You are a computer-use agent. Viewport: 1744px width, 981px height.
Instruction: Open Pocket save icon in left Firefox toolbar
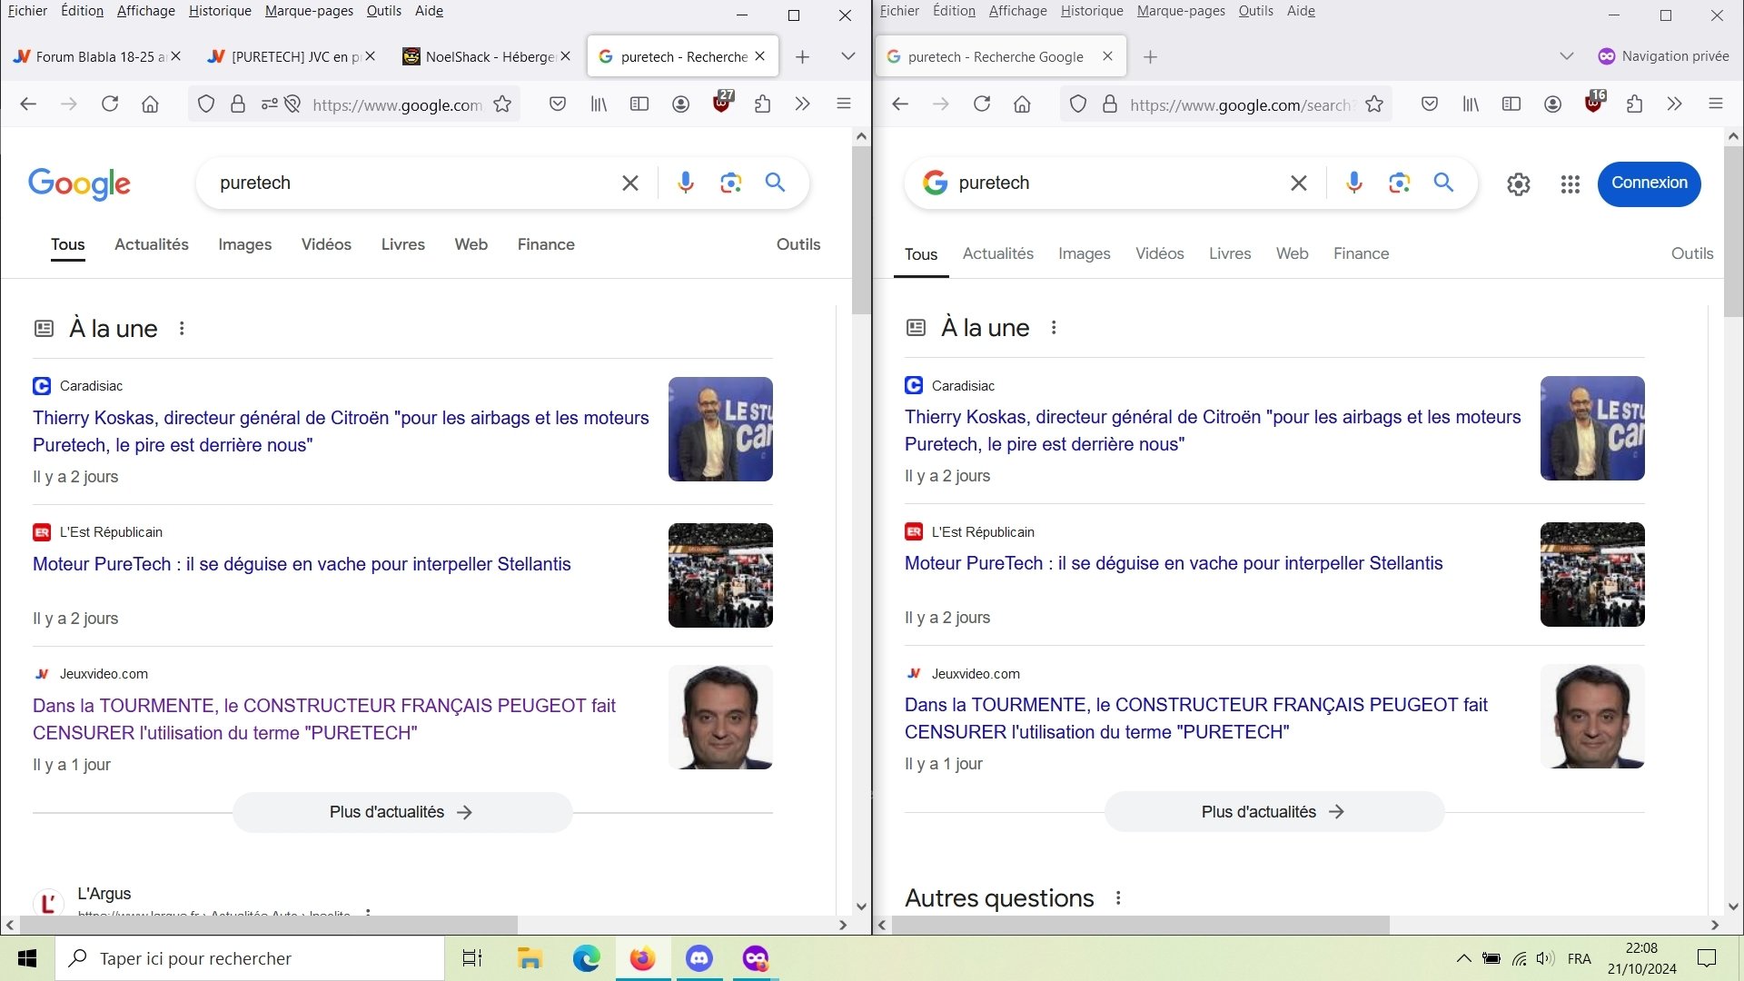pyautogui.click(x=558, y=104)
